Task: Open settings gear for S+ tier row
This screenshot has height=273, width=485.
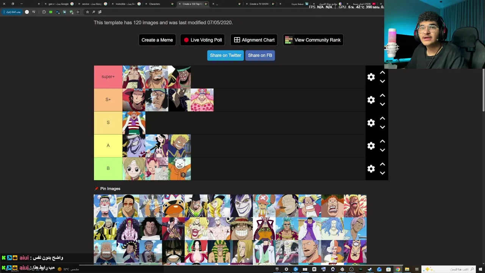Action: [x=371, y=100]
